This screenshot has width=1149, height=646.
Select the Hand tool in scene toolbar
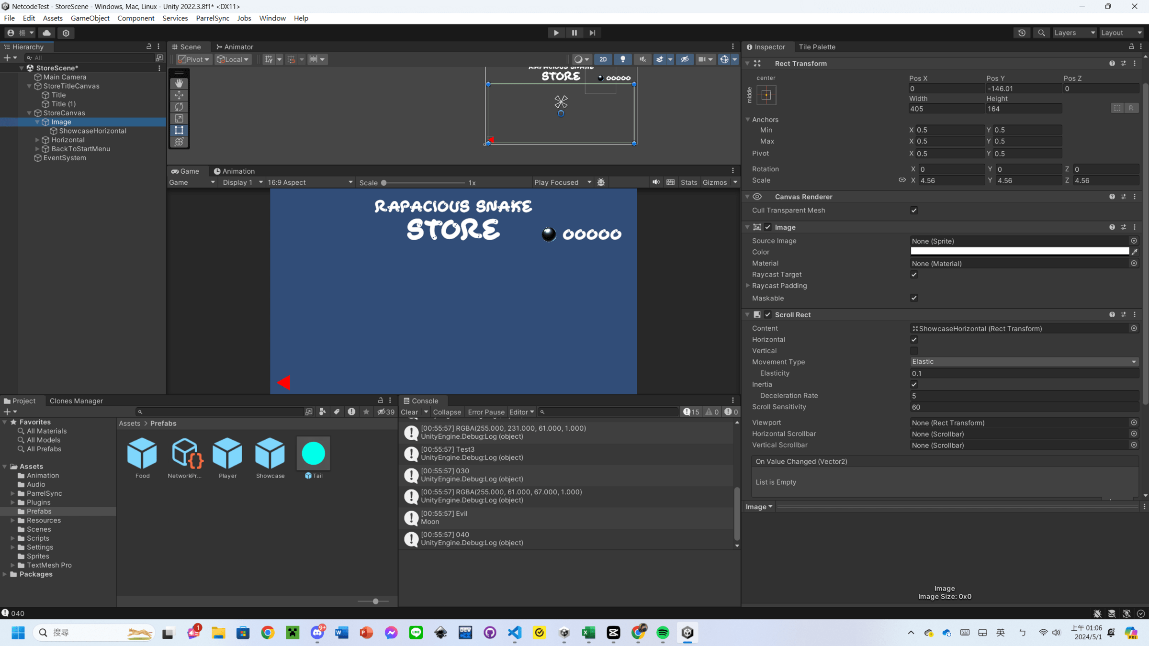(179, 83)
